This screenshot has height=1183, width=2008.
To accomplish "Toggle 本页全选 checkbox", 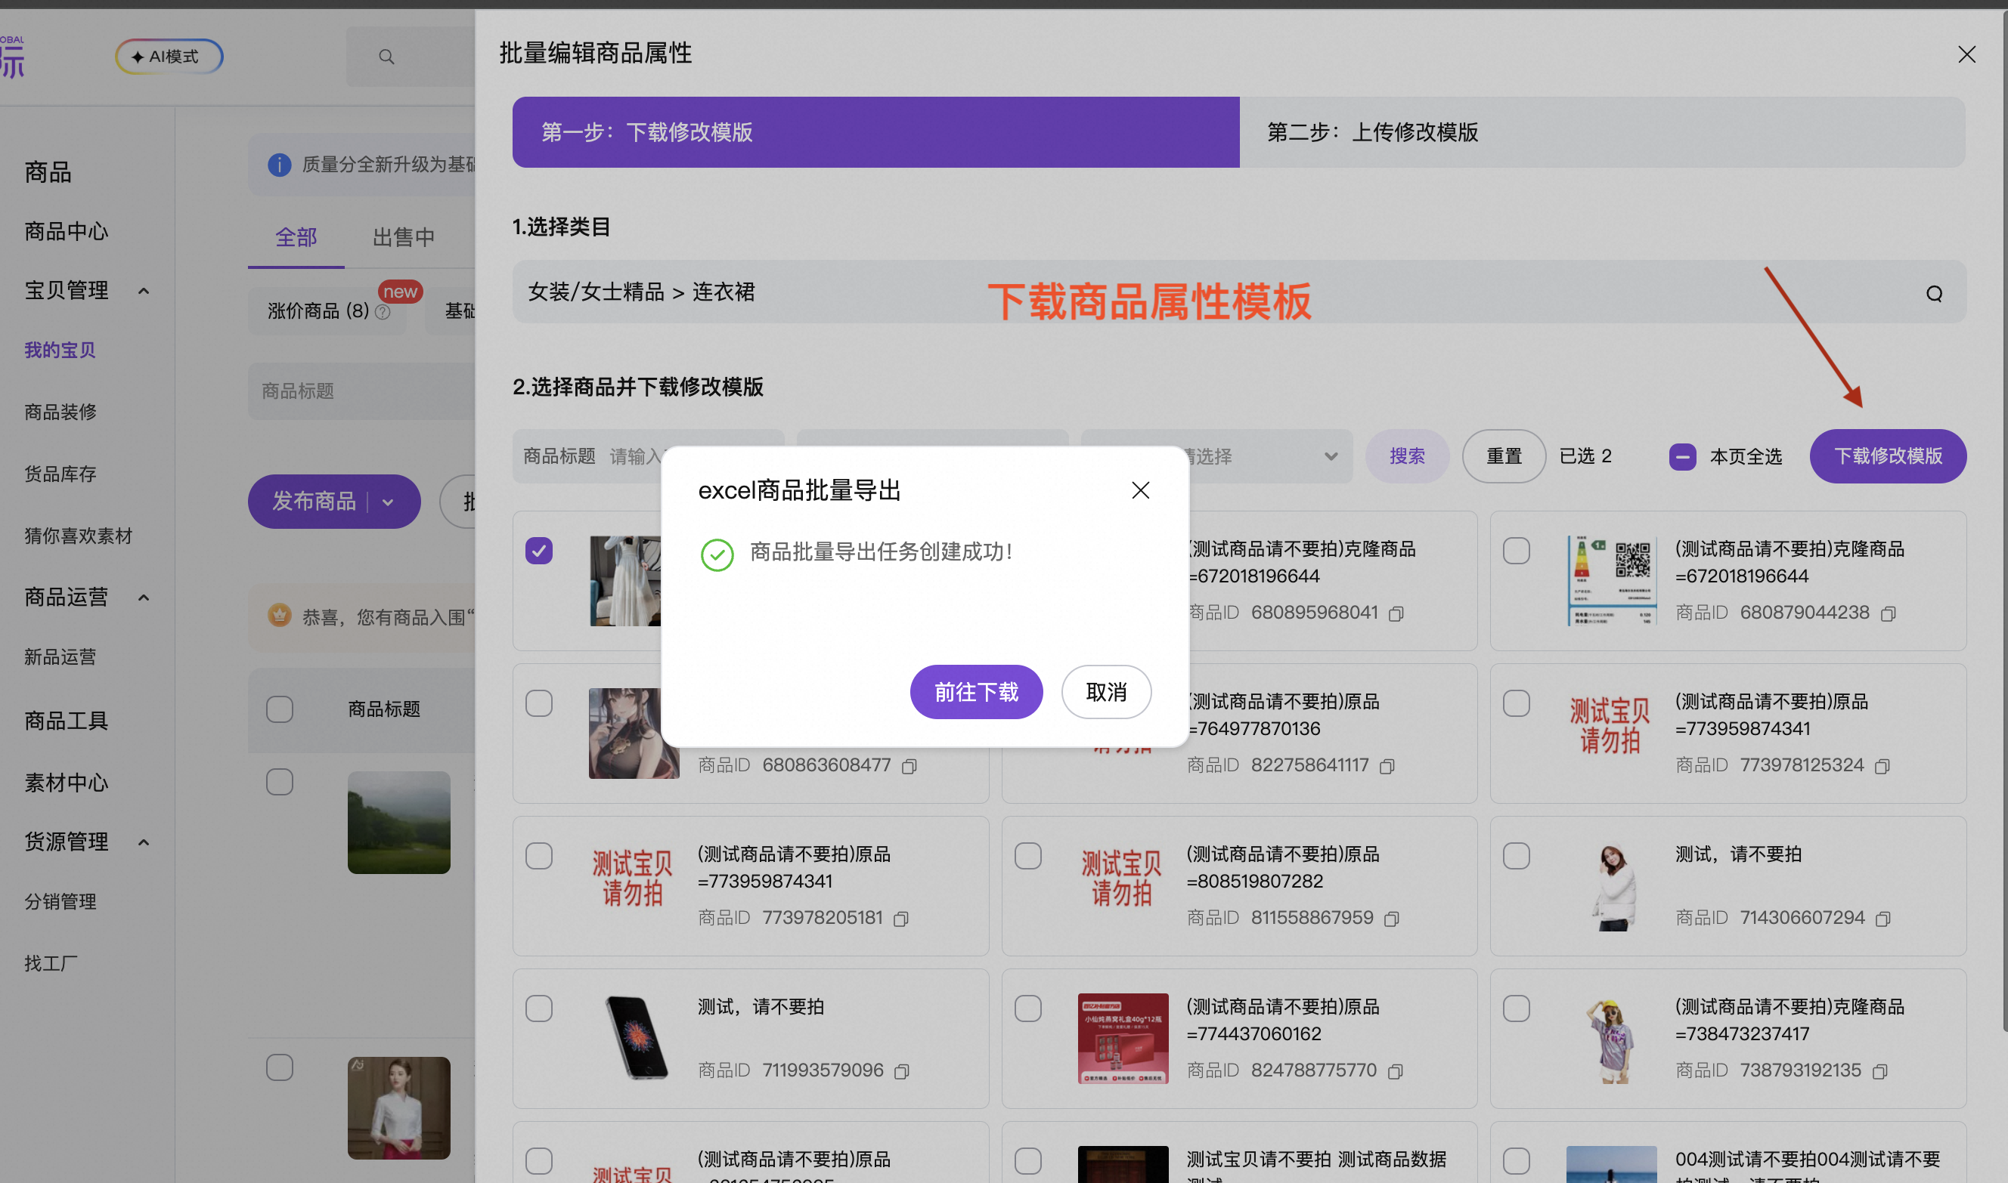I will [1682, 457].
